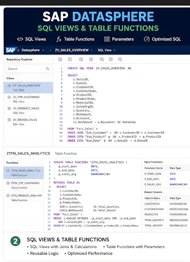
Task: Select ZTFN_SALES_ANALYTICS in Functions list
Action: pyautogui.click(x=23, y=173)
